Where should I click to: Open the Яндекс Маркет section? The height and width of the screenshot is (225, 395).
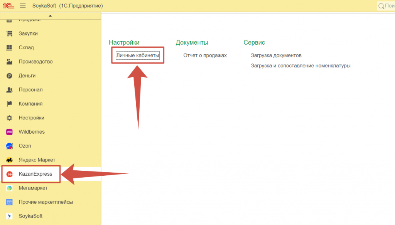37,160
